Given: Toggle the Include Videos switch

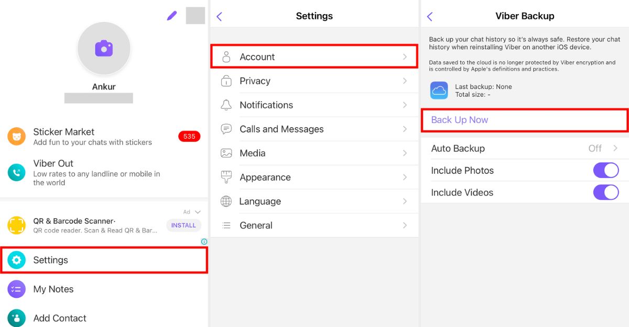Looking at the screenshot, I should pyautogui.click(x=606, y=192).
